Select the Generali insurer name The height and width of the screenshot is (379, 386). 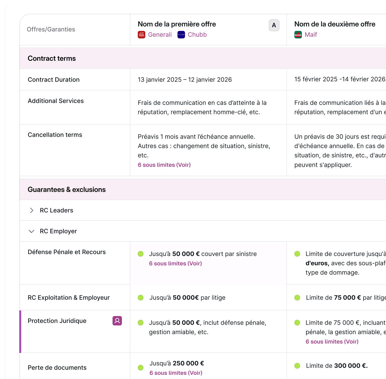160,35
